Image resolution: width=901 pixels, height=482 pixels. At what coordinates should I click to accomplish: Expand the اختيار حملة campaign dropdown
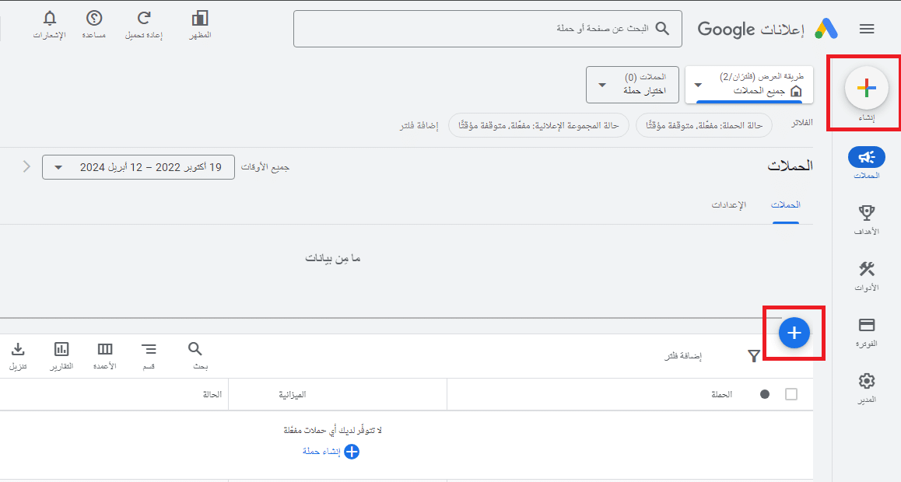632,85
